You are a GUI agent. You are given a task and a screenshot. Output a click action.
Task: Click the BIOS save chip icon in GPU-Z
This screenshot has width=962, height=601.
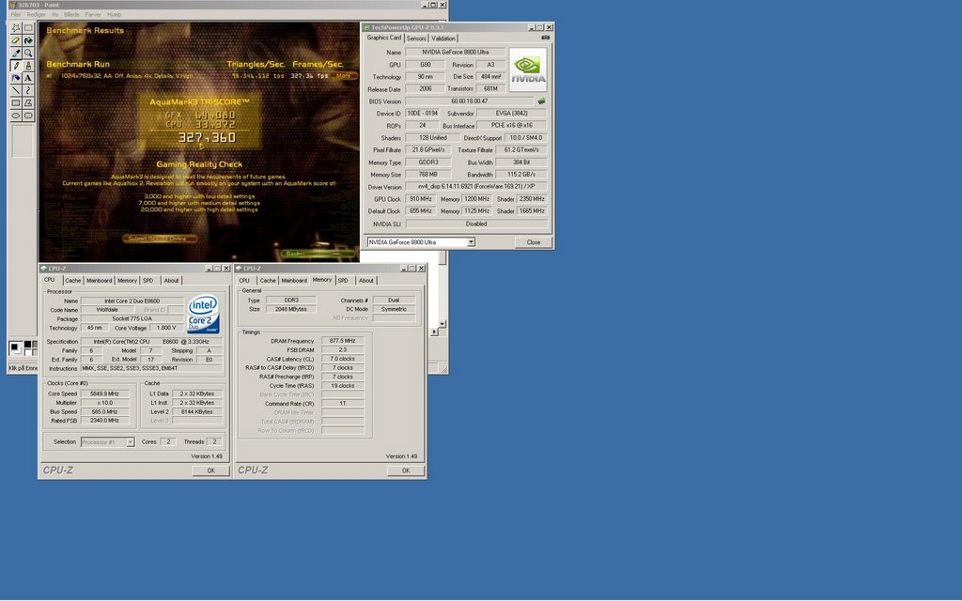(541, 101)
